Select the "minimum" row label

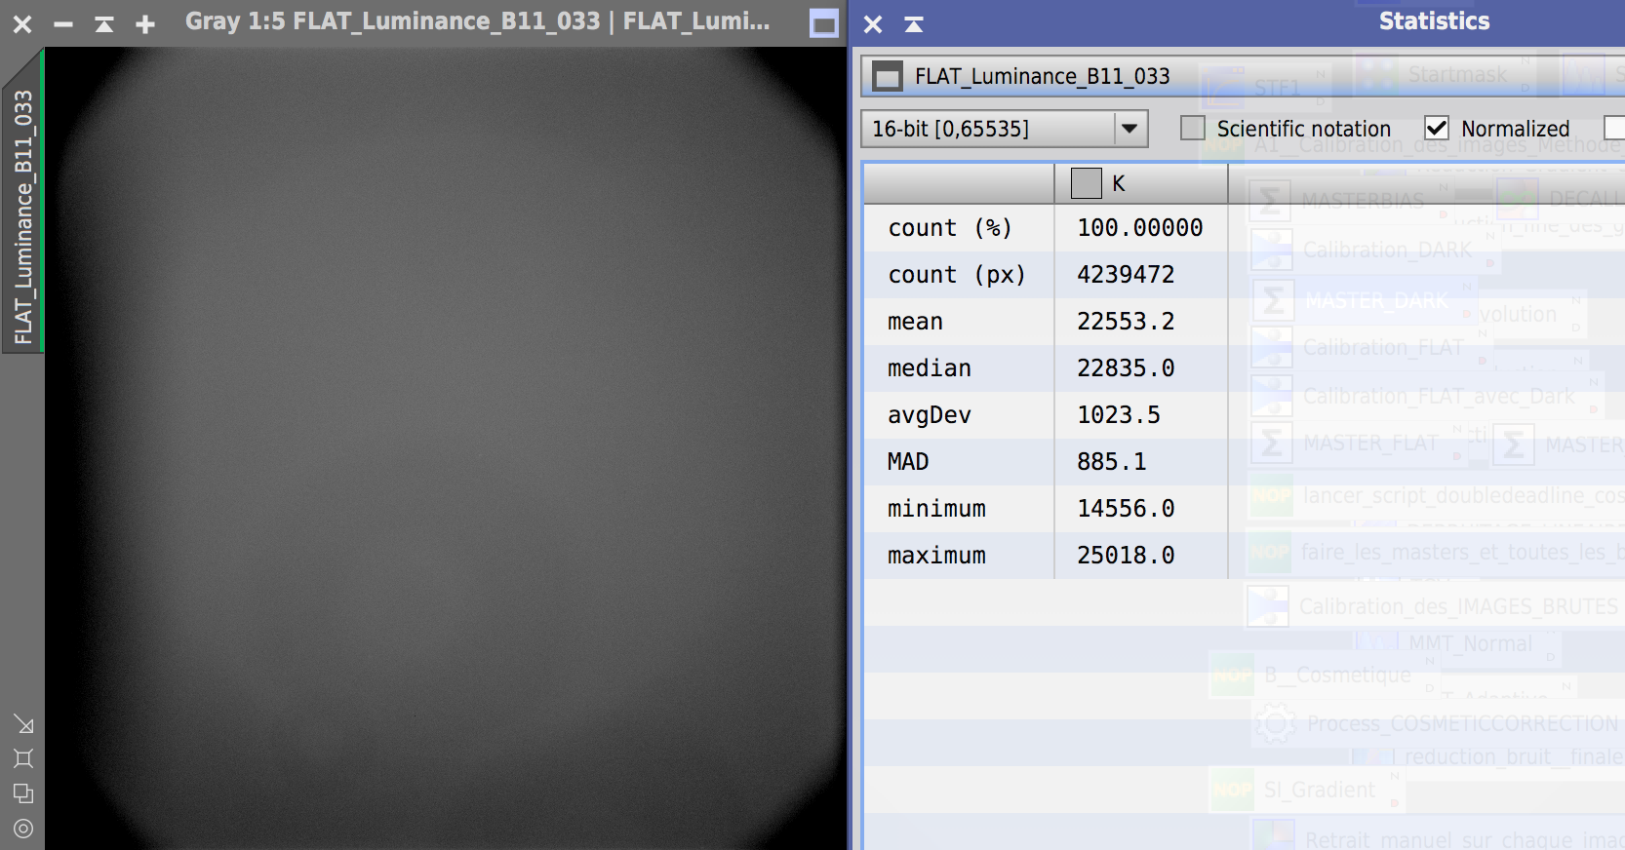point(936,509)
